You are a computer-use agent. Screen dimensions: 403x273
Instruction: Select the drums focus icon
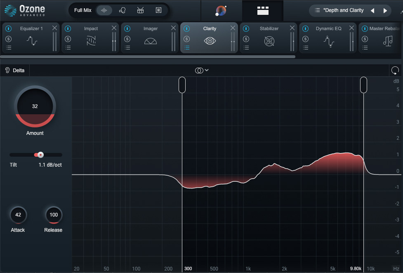tap(140, 10)
